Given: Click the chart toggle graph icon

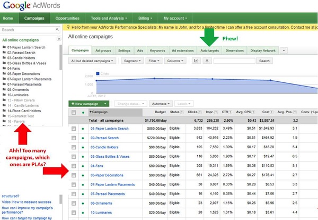Looking at the screenshot, I should 197,61.
